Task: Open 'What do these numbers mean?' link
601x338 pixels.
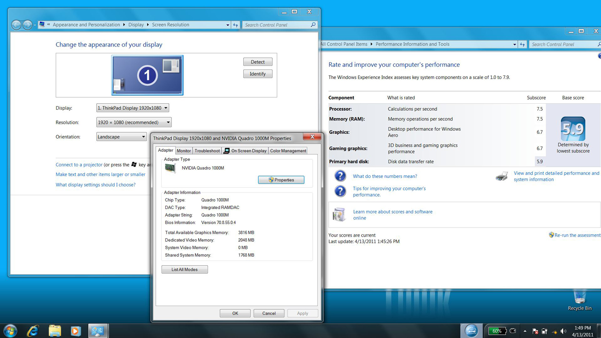Action: pyautogui.click(x=385, y=177)
